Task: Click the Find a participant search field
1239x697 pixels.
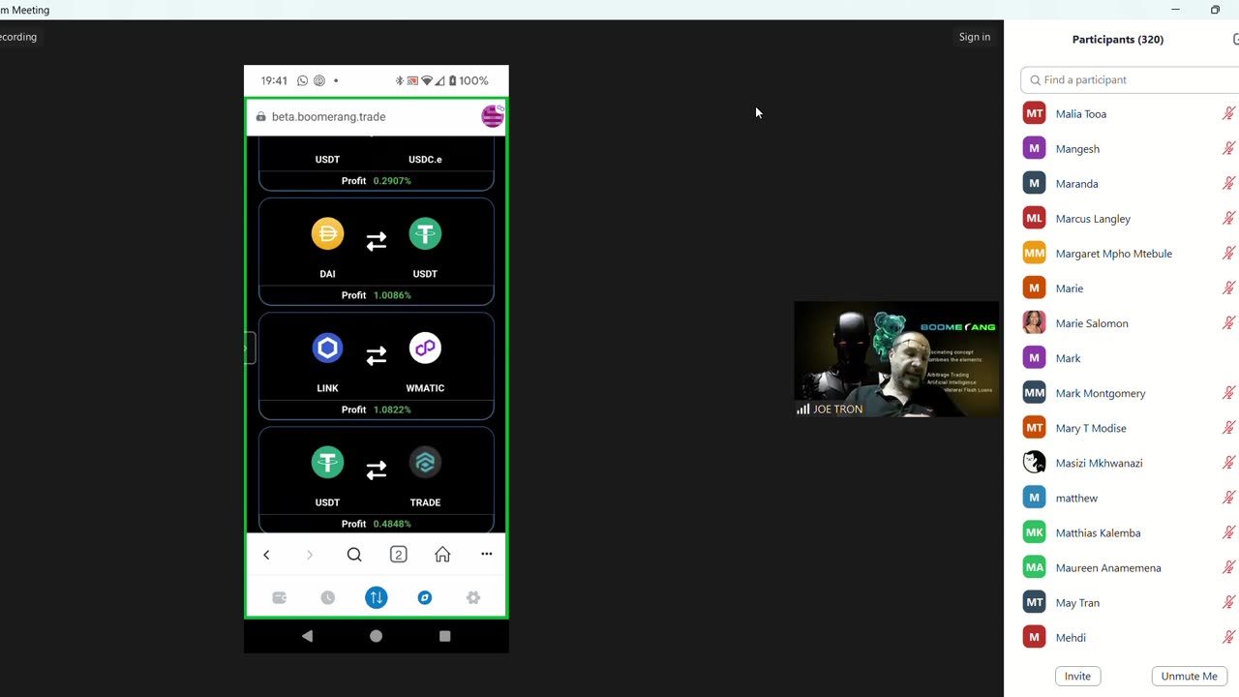Action: [1130, 80]
